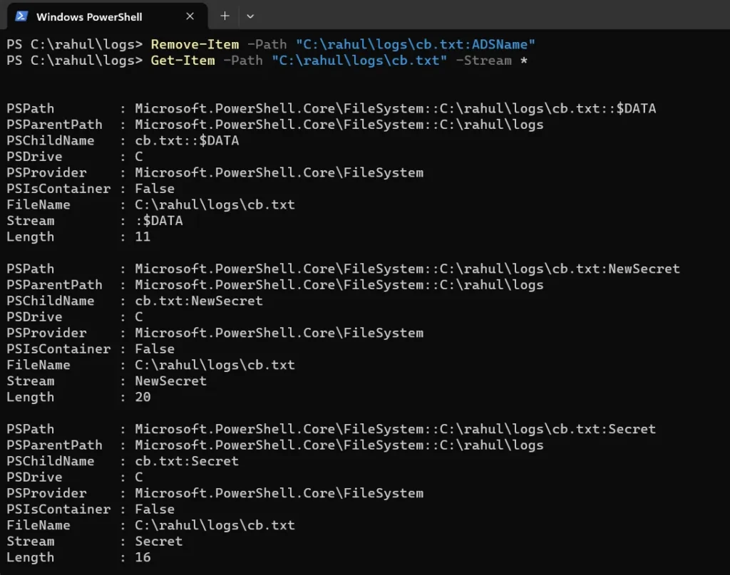730x575 pixels.
Task: Click the -Stream parameter text
Action: point(484,61)
